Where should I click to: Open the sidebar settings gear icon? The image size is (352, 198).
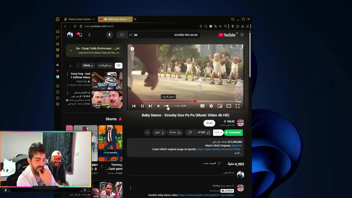pyautogui.click(x=57, y=104)
